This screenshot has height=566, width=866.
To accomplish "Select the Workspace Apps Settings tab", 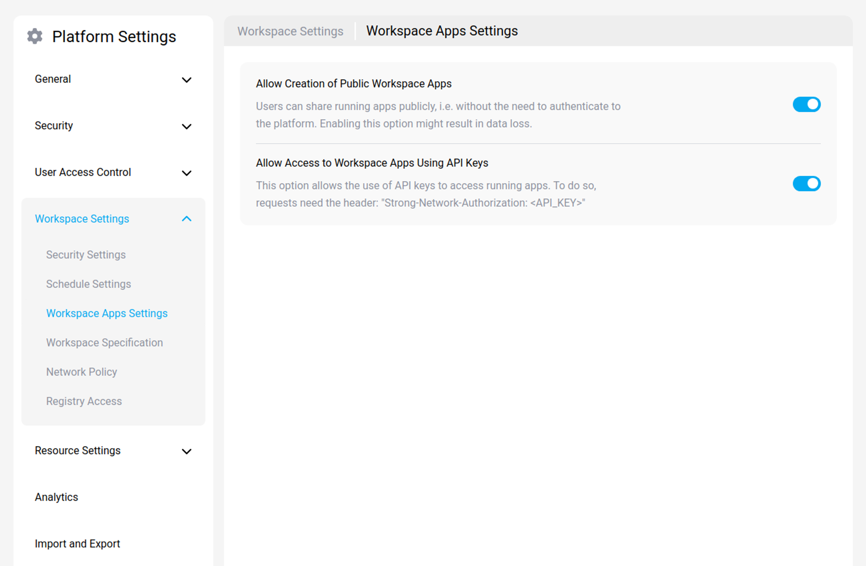I will [x=442, y=31].
